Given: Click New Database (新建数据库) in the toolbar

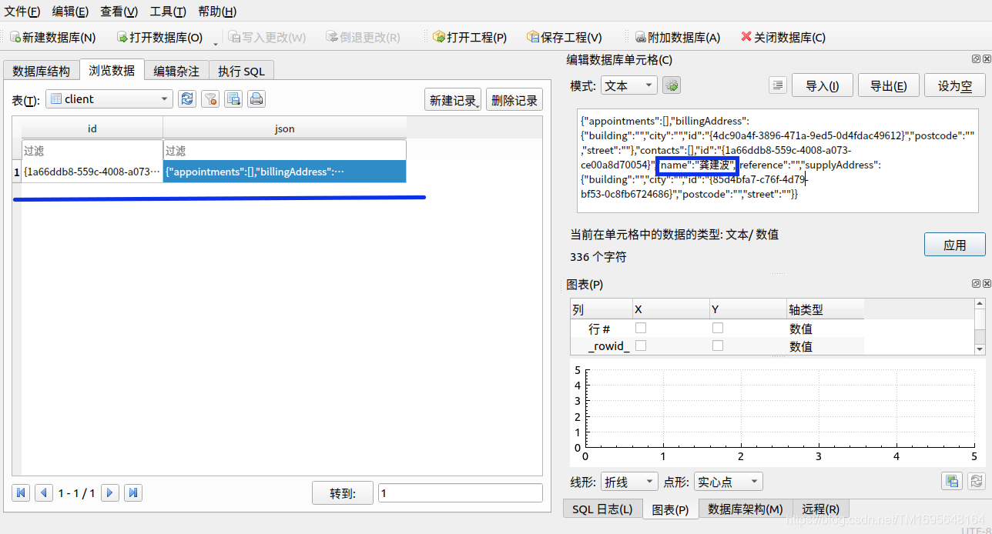Looking at the screenshot, I should point(52,37).
